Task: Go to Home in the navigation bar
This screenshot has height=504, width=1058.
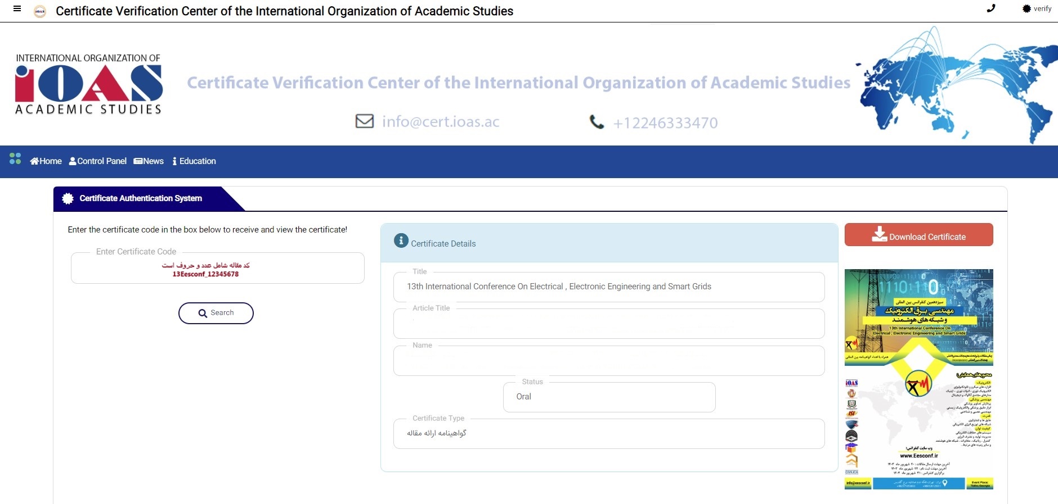Action: [46, 161]
